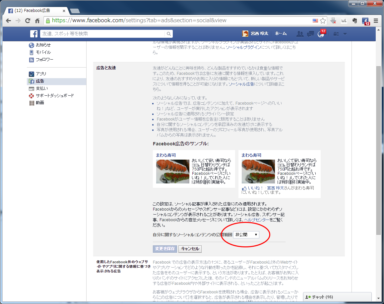This screenshot has width=384, height=304.
Task: Click the フォロワー feed icon in sidebar
Action: click(32, 60)
